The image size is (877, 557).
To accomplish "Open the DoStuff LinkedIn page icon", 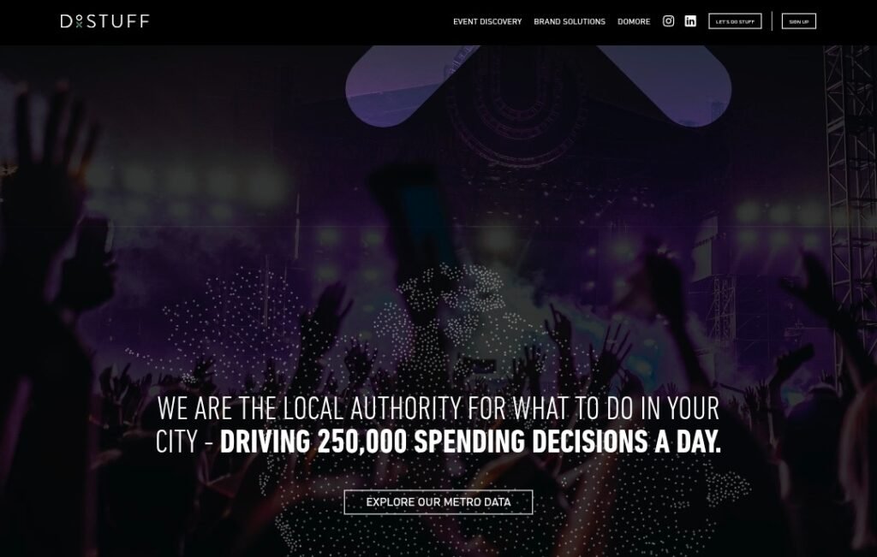I will point(690,21).
